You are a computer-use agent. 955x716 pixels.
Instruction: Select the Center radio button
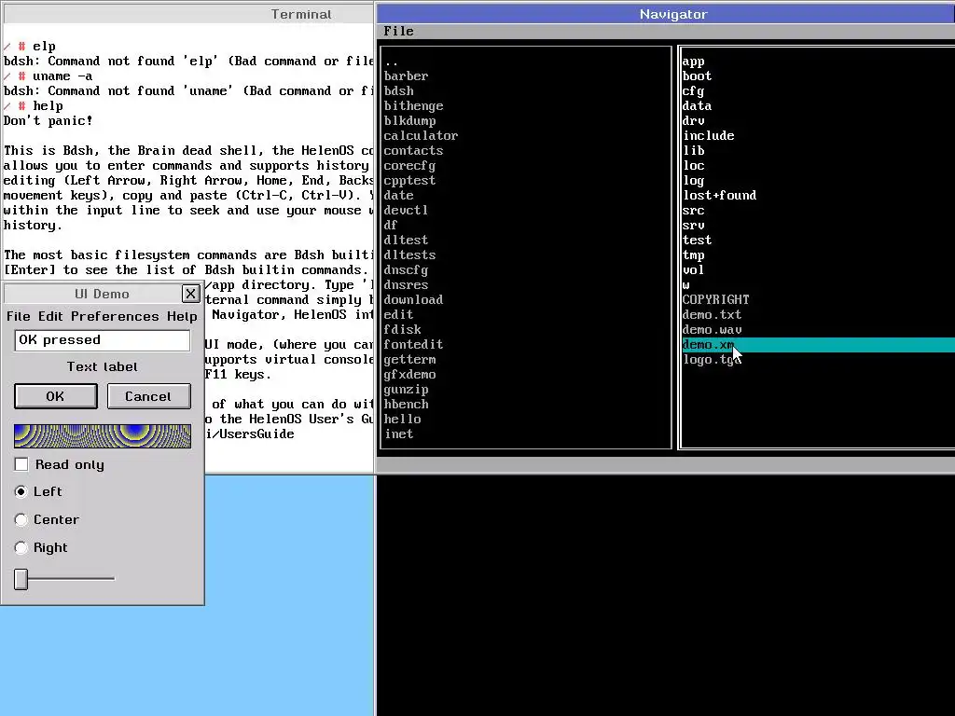point(21,519)
